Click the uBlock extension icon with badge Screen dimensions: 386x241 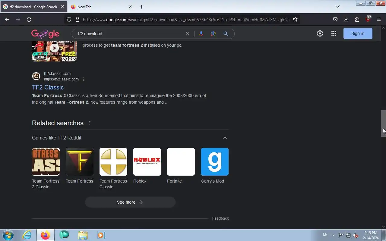(x=368, y=19)
